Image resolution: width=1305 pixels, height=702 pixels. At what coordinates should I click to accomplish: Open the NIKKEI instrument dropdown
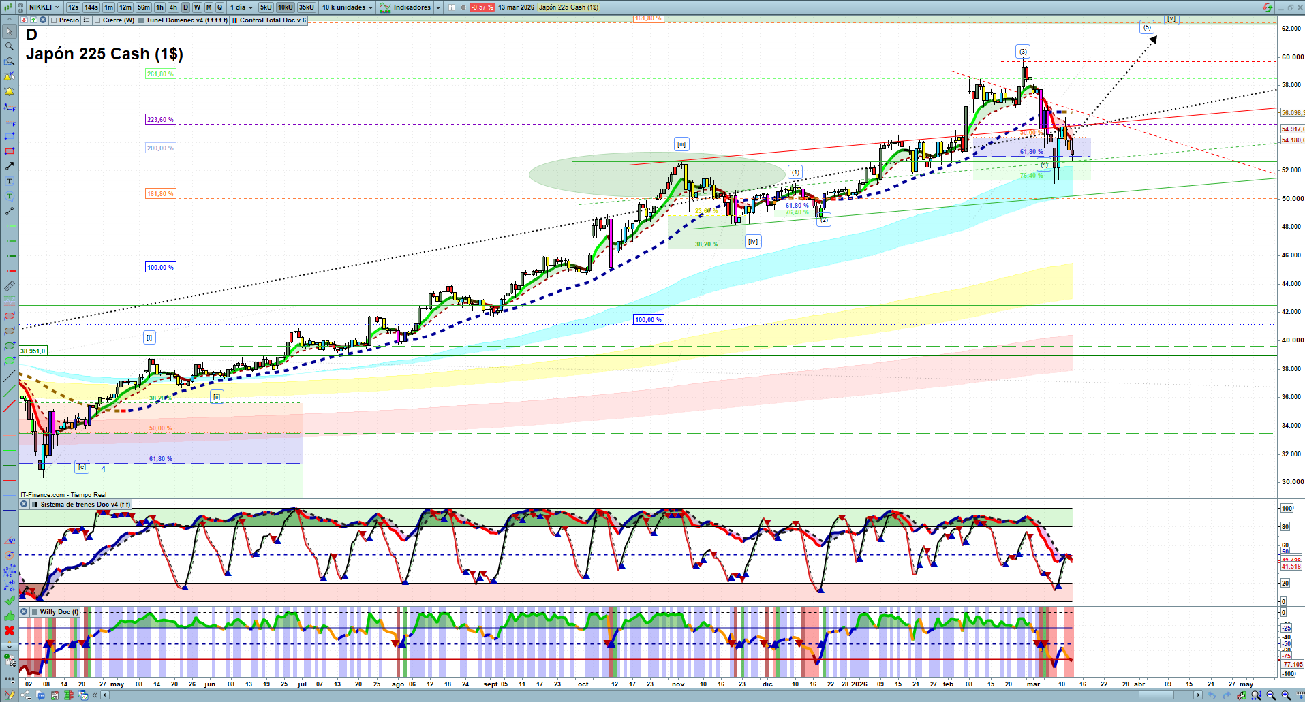tap(44, 7)
